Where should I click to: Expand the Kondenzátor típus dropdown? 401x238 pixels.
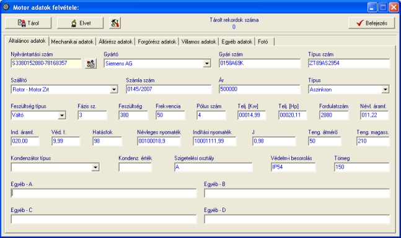pos(95,167)
